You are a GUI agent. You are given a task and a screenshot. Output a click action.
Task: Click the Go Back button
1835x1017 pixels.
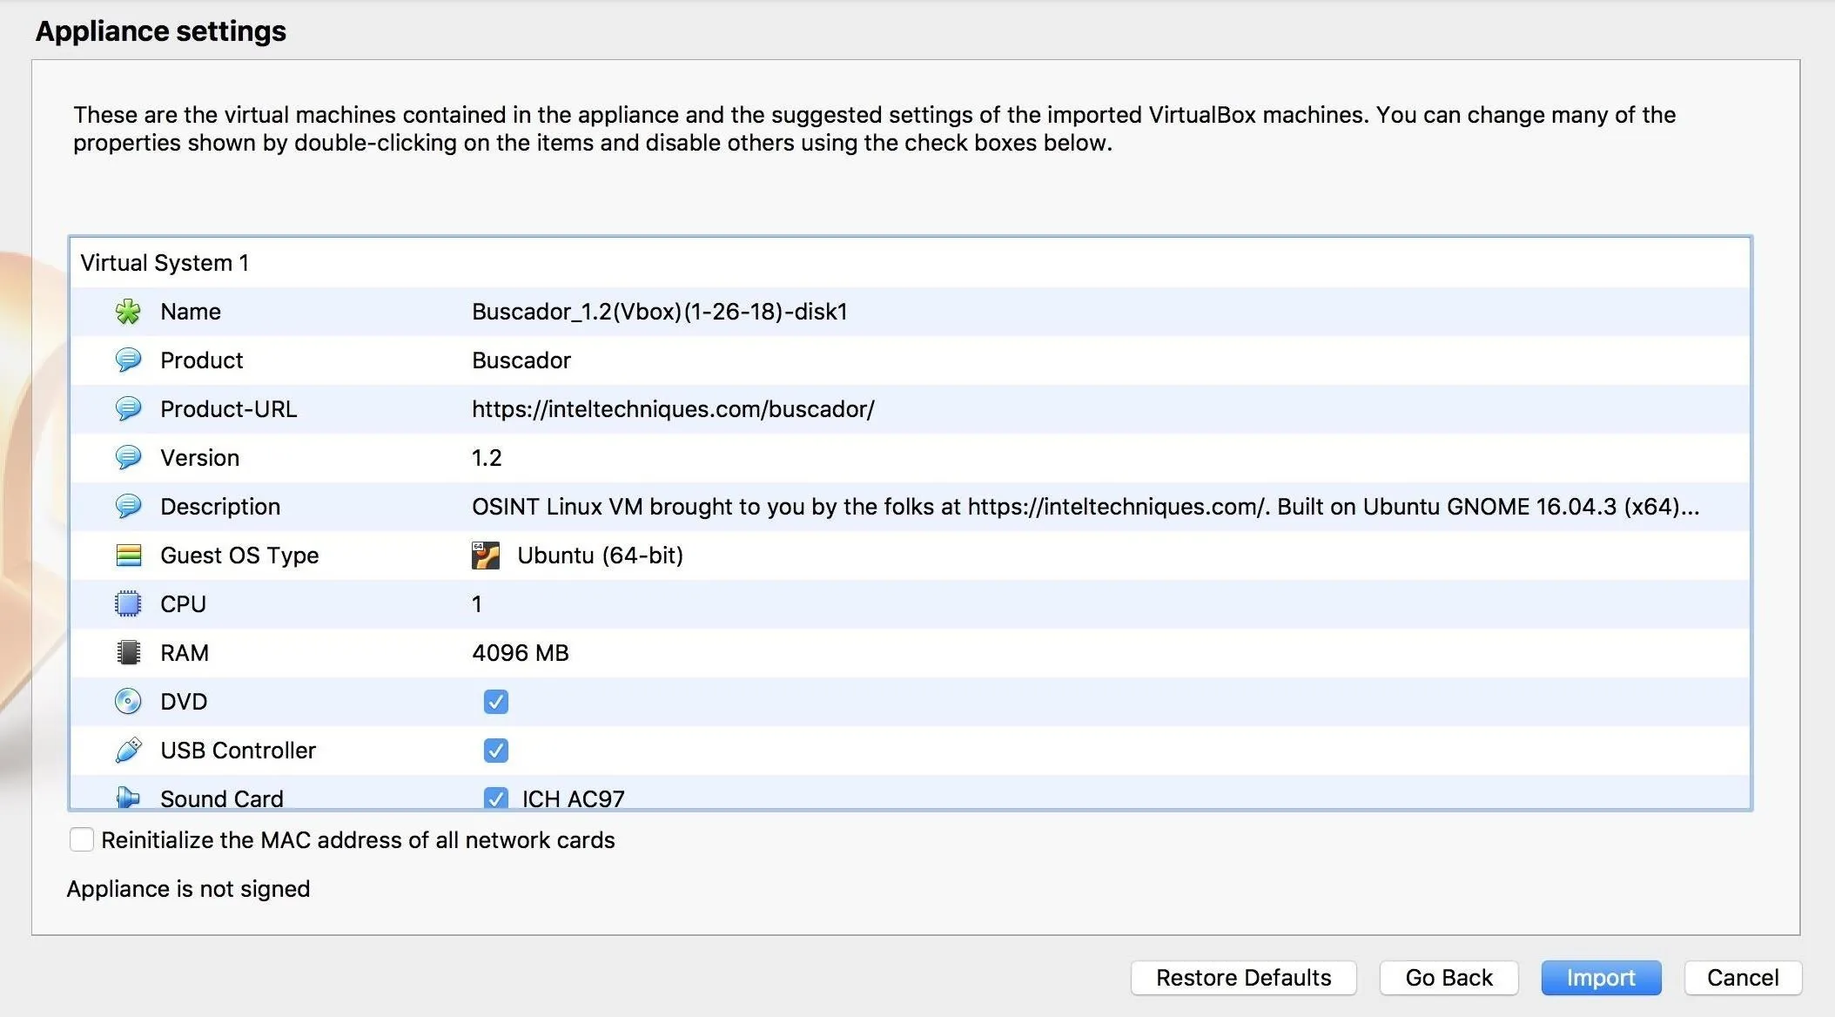[1449, 978]
